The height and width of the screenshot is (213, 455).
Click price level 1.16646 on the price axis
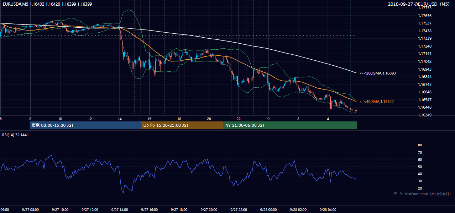tap(425, 92)
